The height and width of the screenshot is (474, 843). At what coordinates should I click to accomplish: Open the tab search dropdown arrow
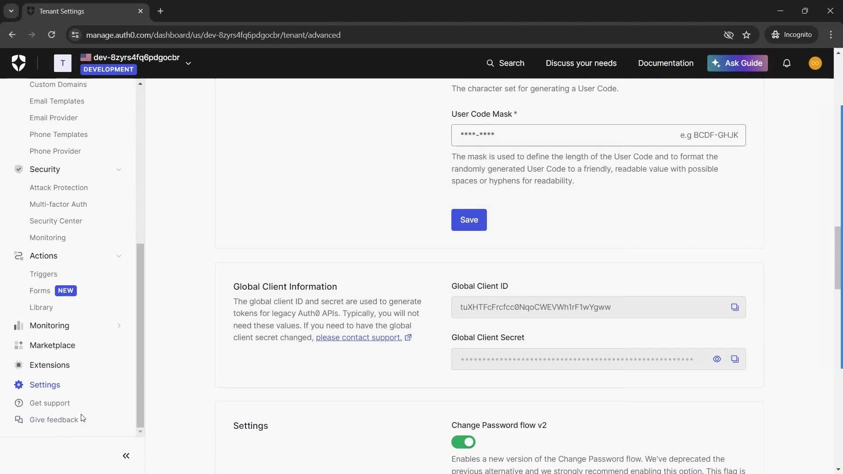coord(11,11)
